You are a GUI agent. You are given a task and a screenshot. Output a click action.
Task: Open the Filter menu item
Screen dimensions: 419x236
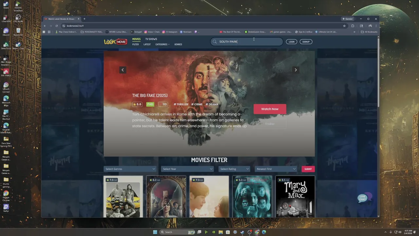pos(136,45)
